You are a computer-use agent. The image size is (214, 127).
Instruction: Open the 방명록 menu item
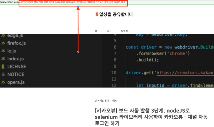124,31
